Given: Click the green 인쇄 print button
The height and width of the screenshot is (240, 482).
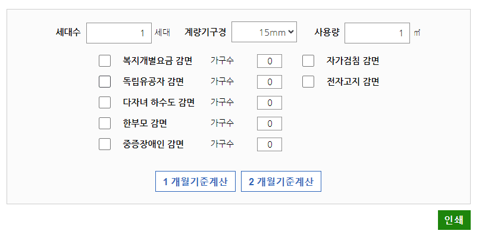Looking at the screenshot, I should click(x=454, y=220).
